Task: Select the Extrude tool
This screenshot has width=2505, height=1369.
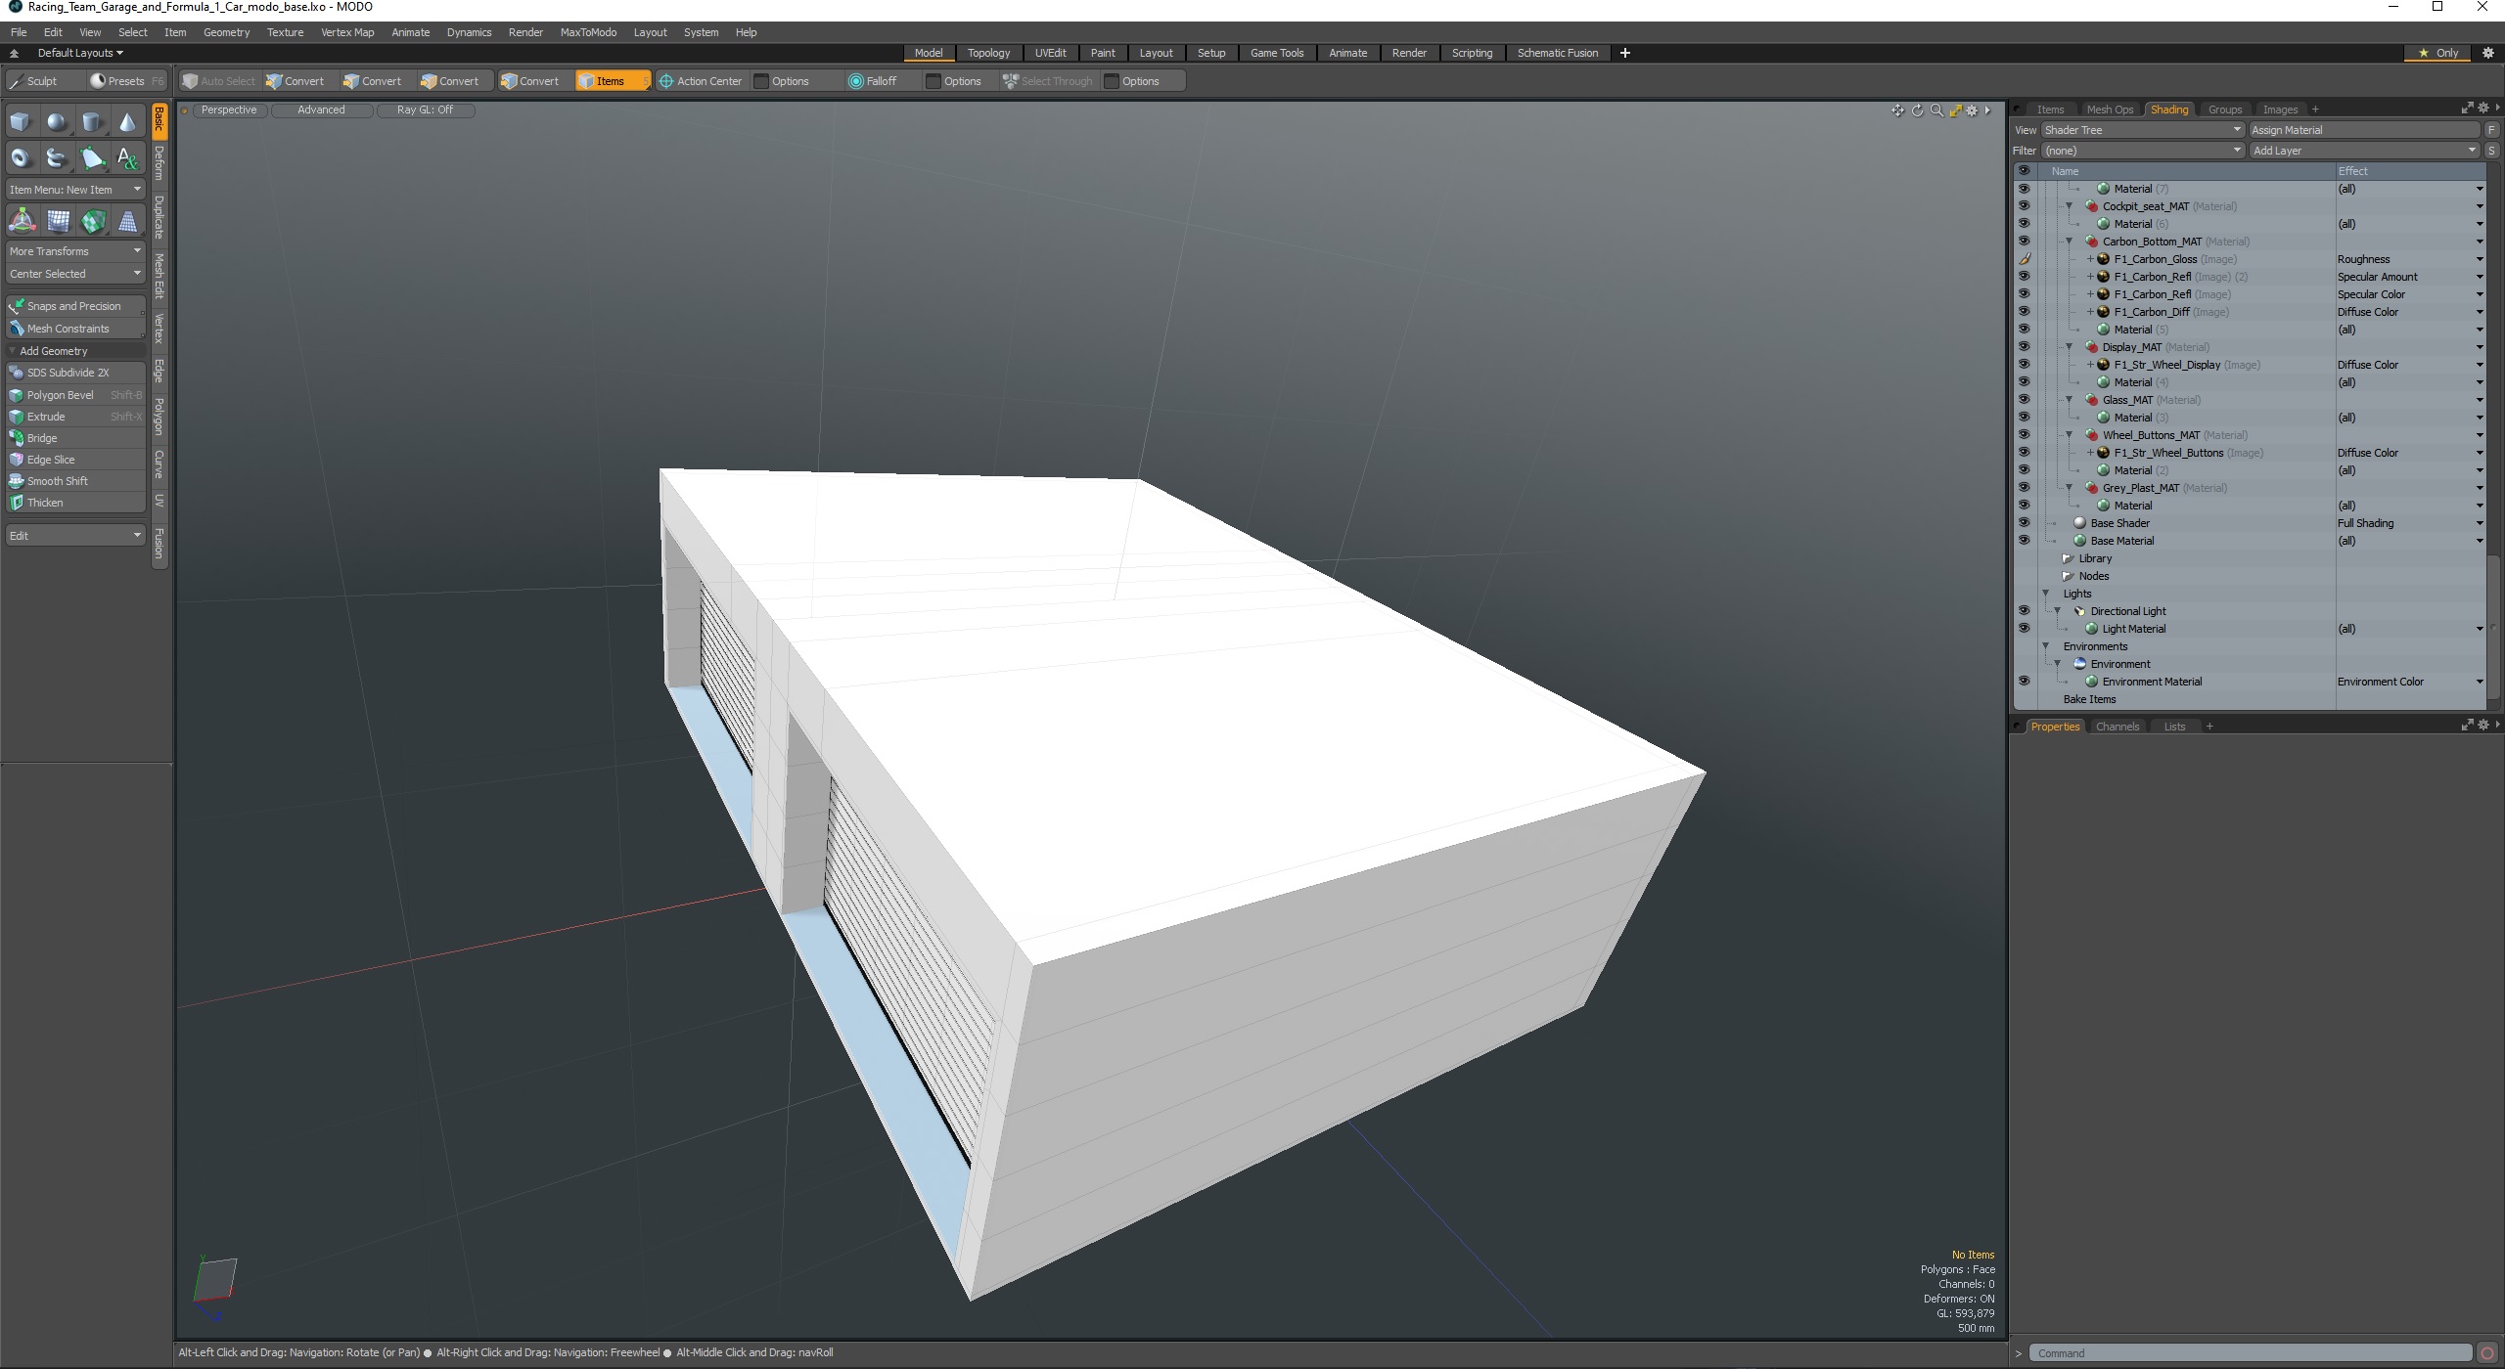Action: pos(46,415)
